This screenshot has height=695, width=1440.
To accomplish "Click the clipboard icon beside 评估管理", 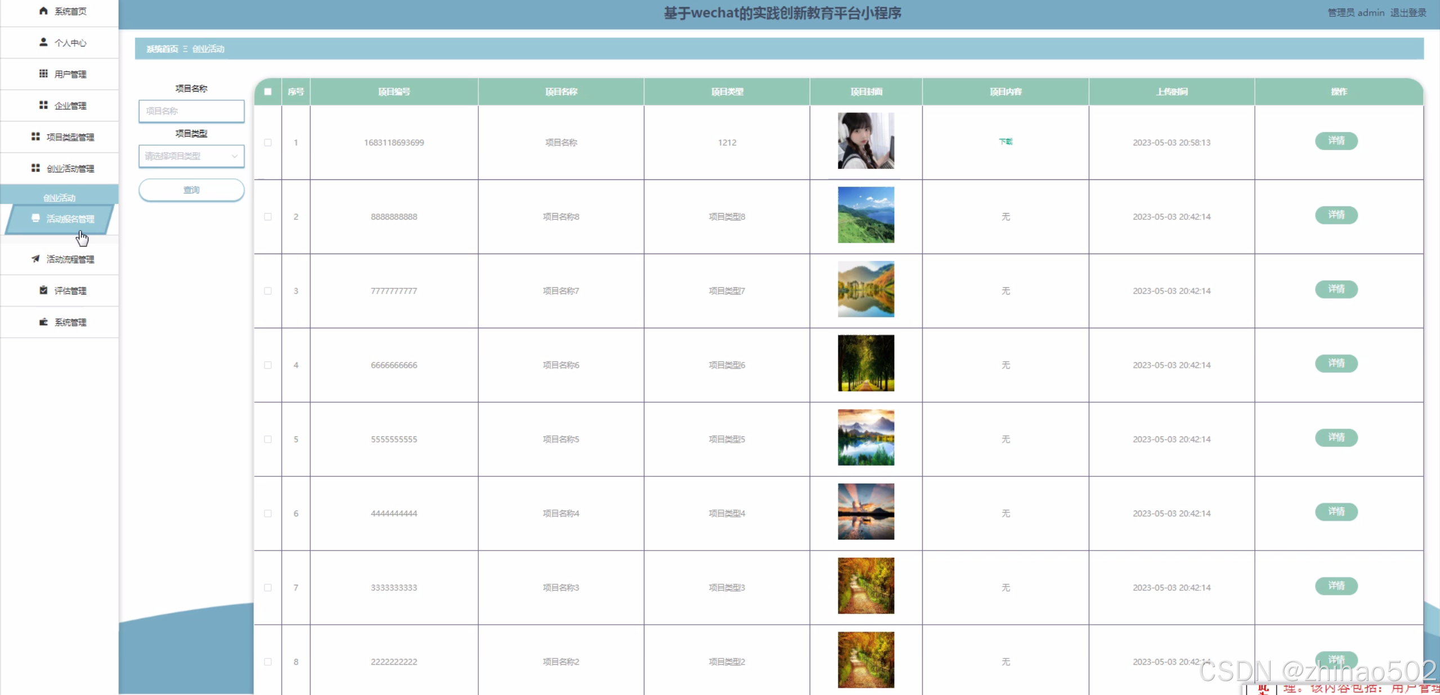I will (x=43, y=290).
